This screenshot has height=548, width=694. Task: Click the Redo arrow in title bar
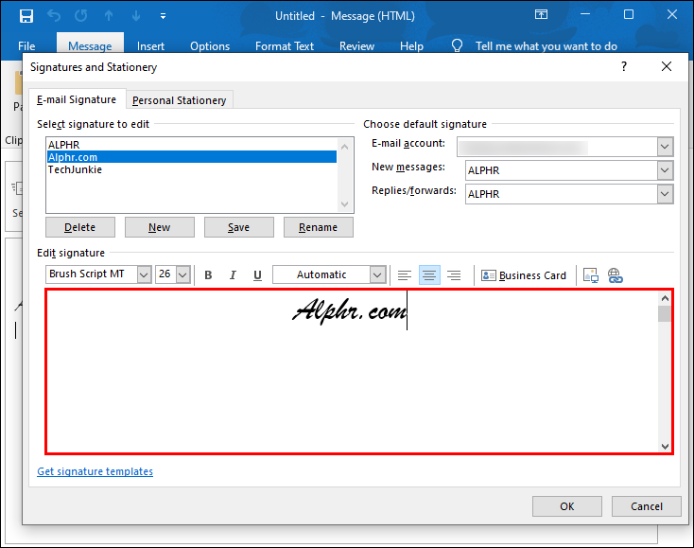(x=81, y=16)
